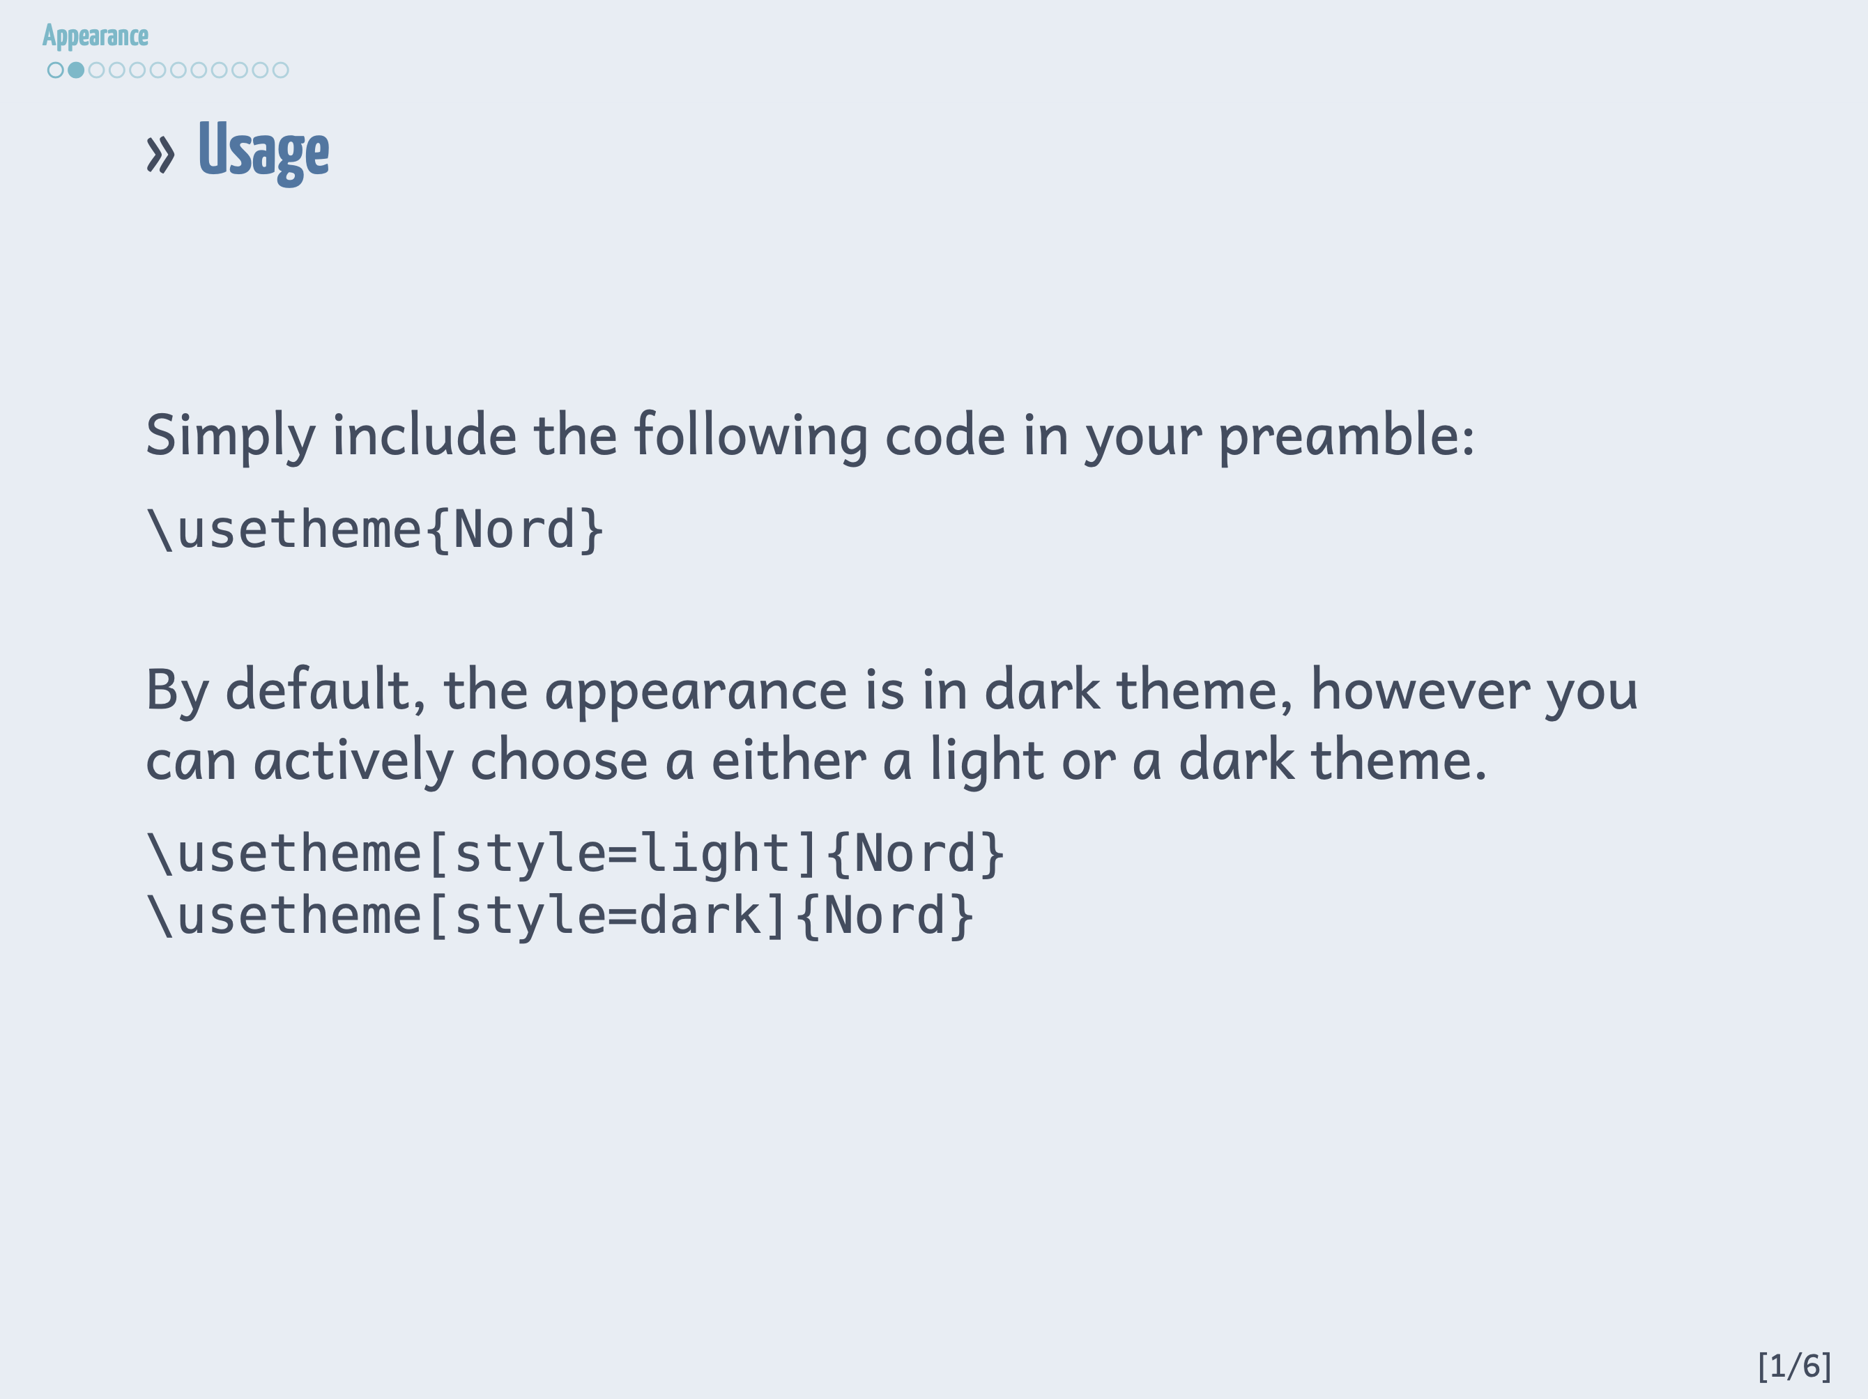
Task: Open the Appearance section link
Action: click(x=95, y=36)
